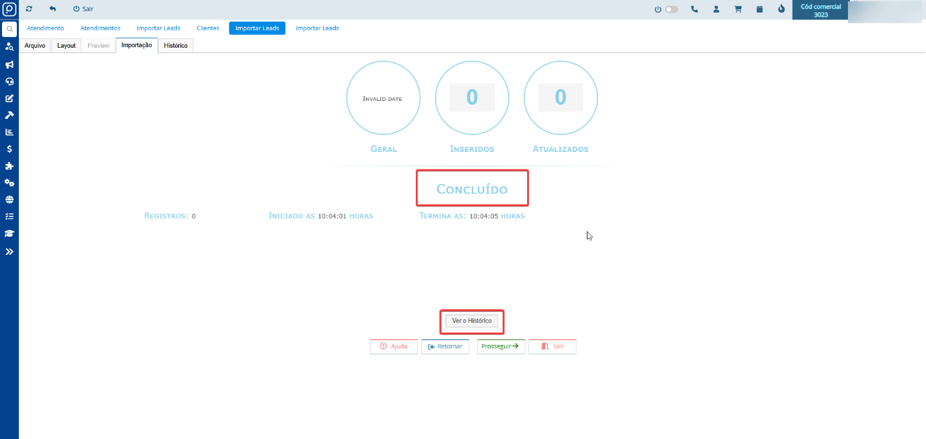Click the dollar sign icon in sidebar
The image size is (926, 439).
point(9,149)
